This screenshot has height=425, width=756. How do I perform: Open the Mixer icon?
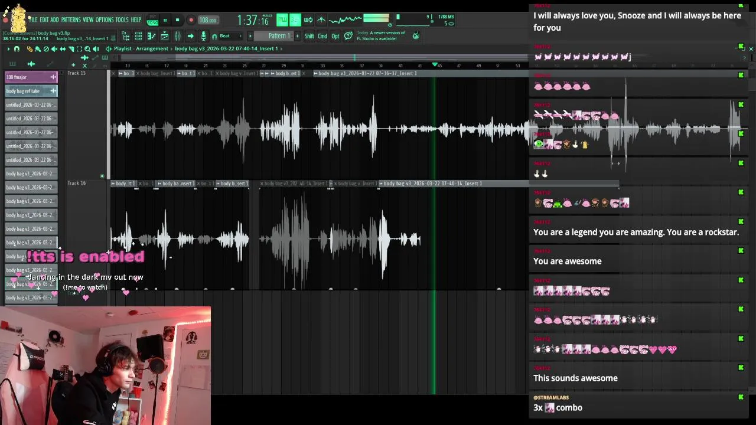coord(178,36)
